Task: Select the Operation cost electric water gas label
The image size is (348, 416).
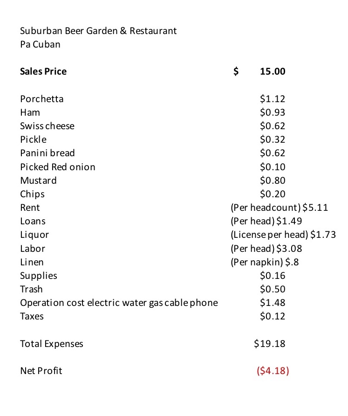Action: [x=119, y=303]
